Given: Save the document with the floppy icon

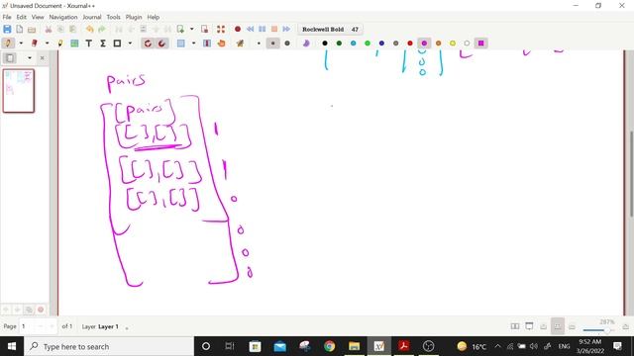Looking at the screenshot, I should coord(7,29).
